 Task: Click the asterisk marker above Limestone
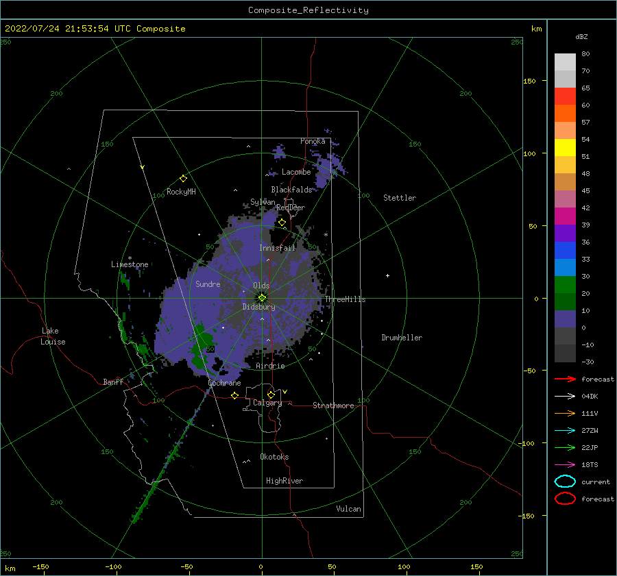tap(130, 258)
